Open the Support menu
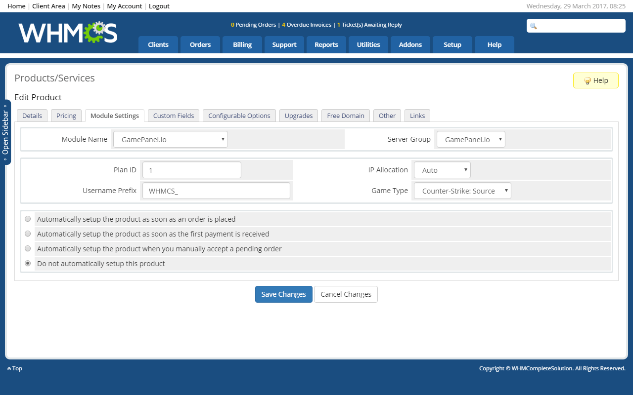The width and height of the screenshot is (633, 395). [284, 44]
